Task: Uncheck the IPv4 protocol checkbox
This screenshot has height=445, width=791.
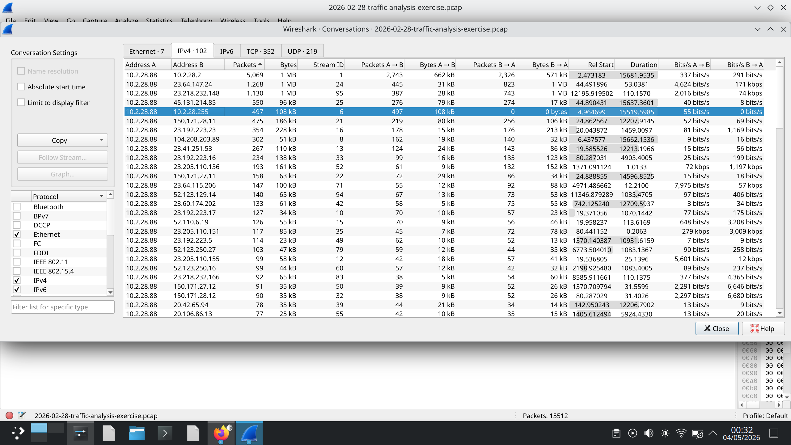Action: tap(17, 280)
